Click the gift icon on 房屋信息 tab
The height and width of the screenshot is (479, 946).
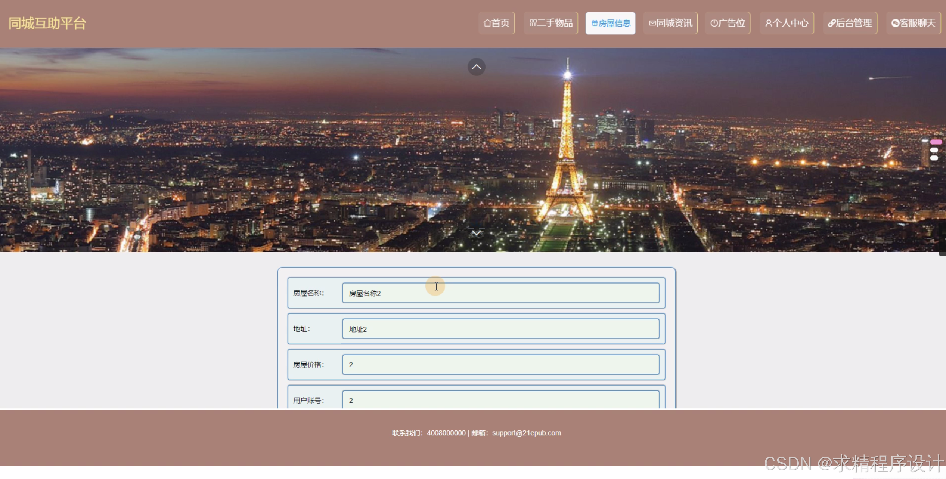(595, 23)
